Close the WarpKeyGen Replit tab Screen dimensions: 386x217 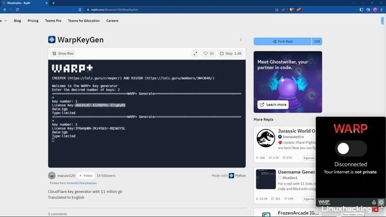(46, 3)
